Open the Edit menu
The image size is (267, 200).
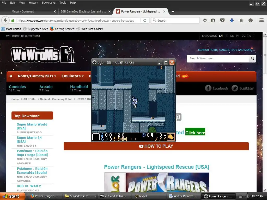click(x=13, y=3)
